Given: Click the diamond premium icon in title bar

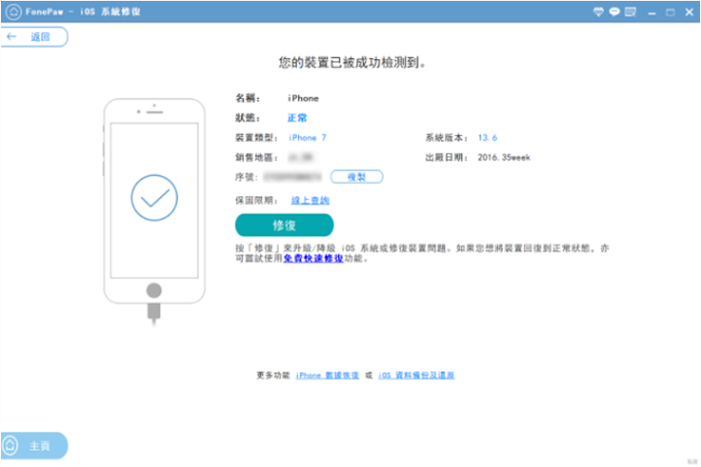Looking at the screenshot, I should (599, 12).
